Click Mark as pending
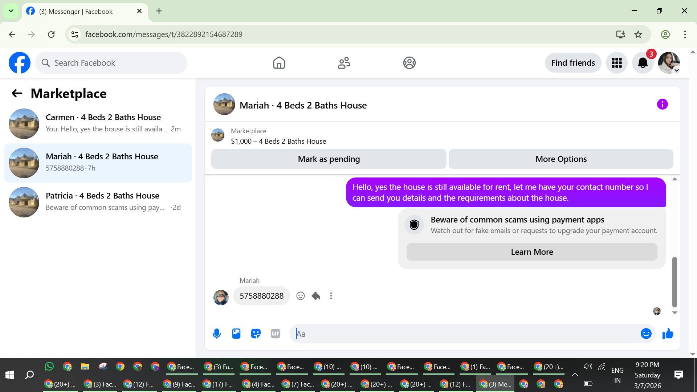The height and width of the screenshot is (392, 697). pos(329,159)
